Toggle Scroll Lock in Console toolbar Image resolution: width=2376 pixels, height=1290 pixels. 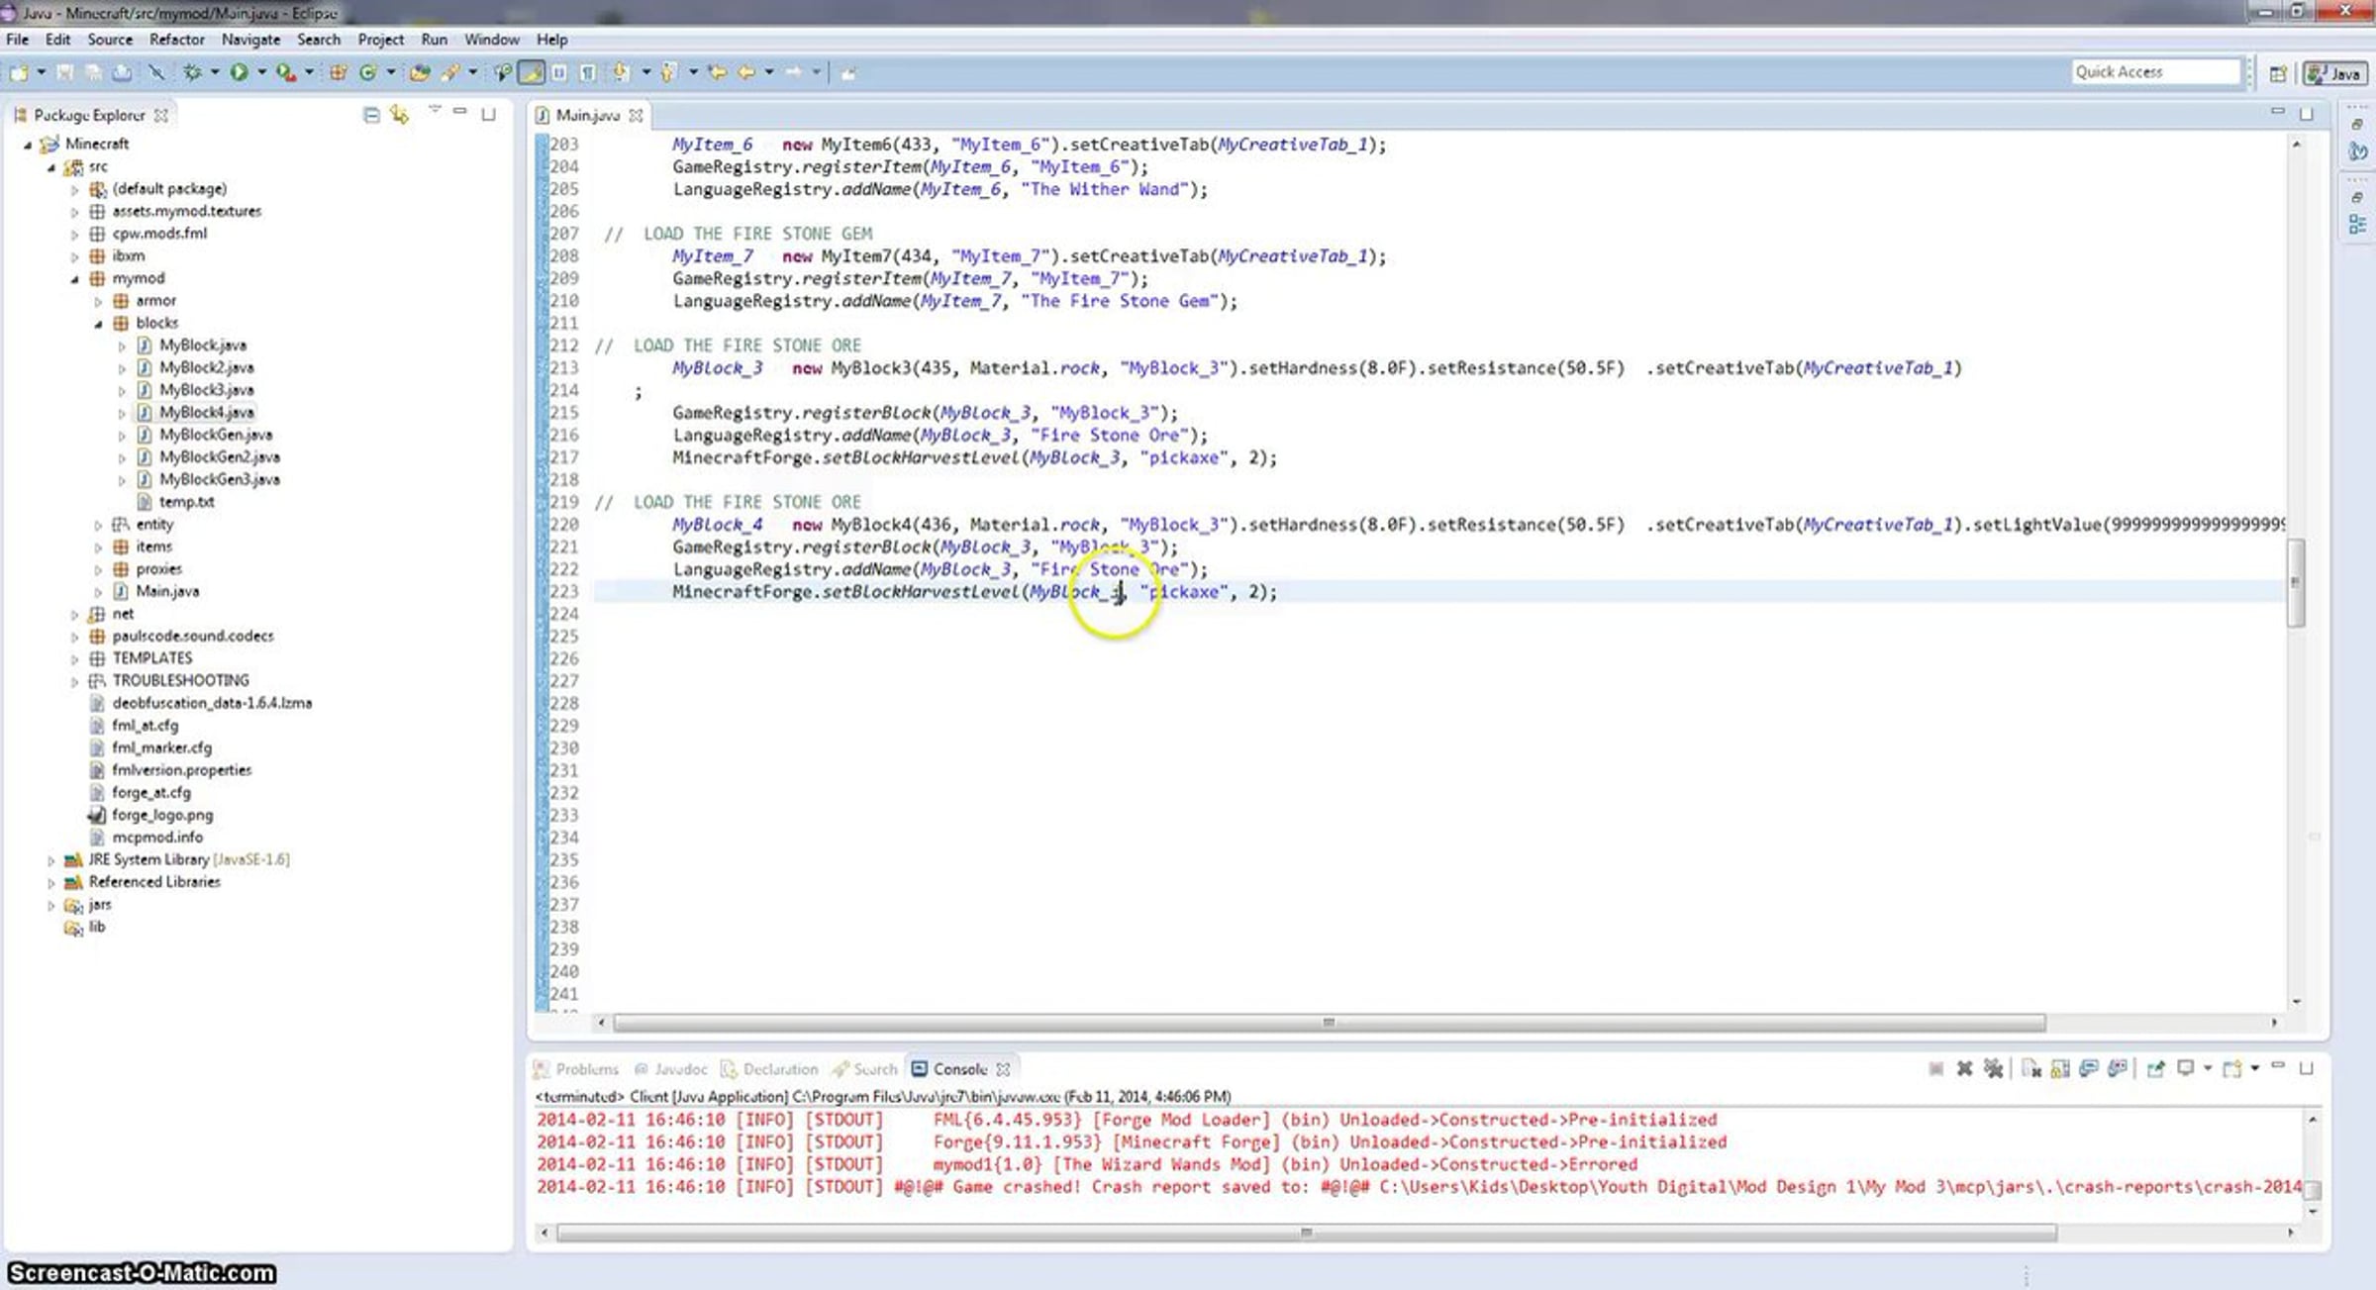point(2060,1068)
